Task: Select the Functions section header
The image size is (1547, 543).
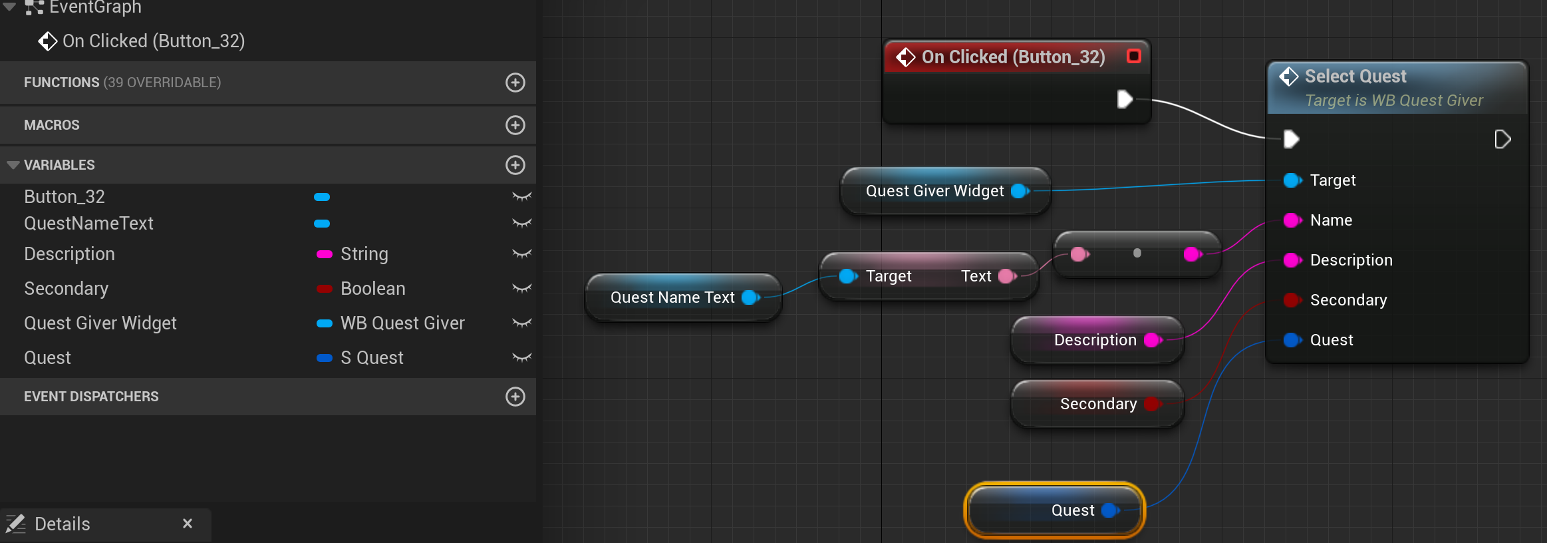Action: point(268,83)
